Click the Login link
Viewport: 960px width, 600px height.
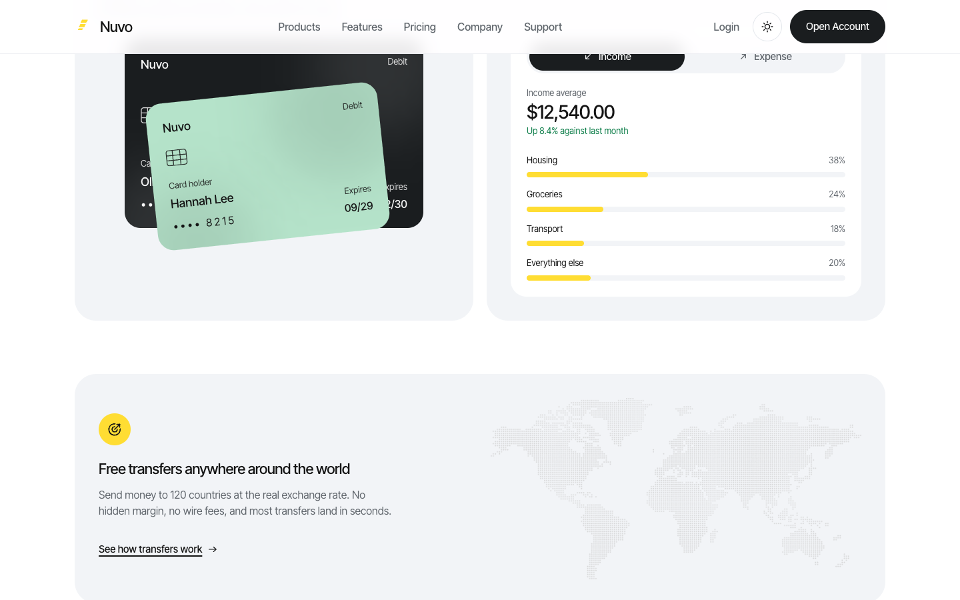[x=726, y=27]
